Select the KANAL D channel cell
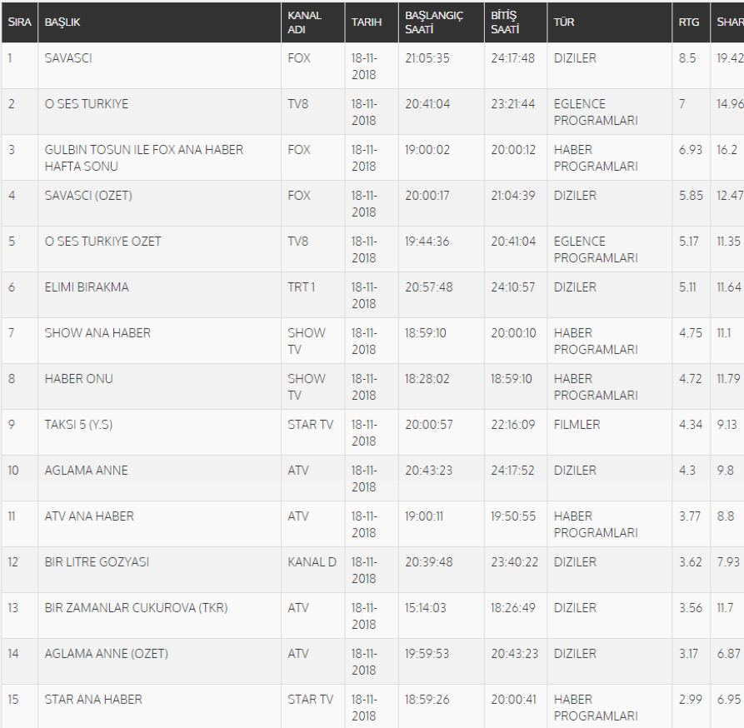Screen dimensions: 744x728 312,562
